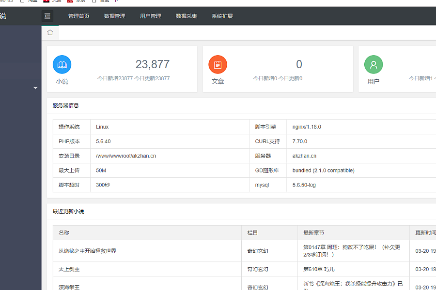
Task: Click the green 用户 person icon
Action: 374,64
